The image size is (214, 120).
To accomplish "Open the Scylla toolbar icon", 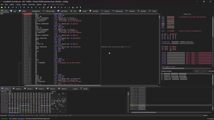I will click(x=43, y=7).
